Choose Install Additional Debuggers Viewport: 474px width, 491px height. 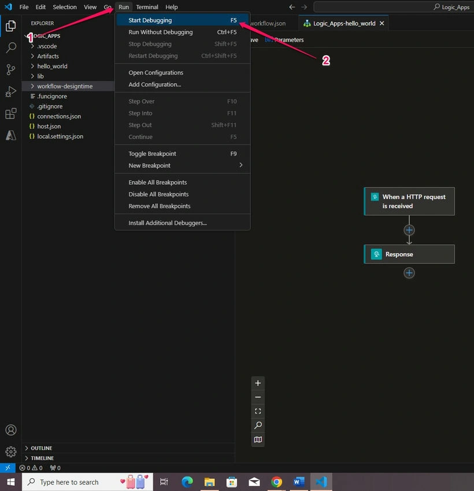tap(182, 223)
